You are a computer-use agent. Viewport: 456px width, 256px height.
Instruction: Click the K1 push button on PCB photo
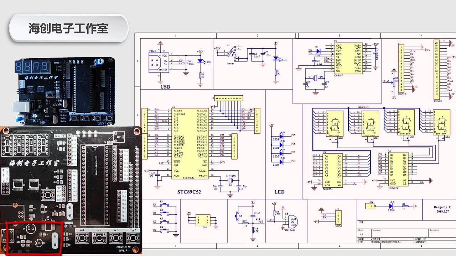coord(133,238)
